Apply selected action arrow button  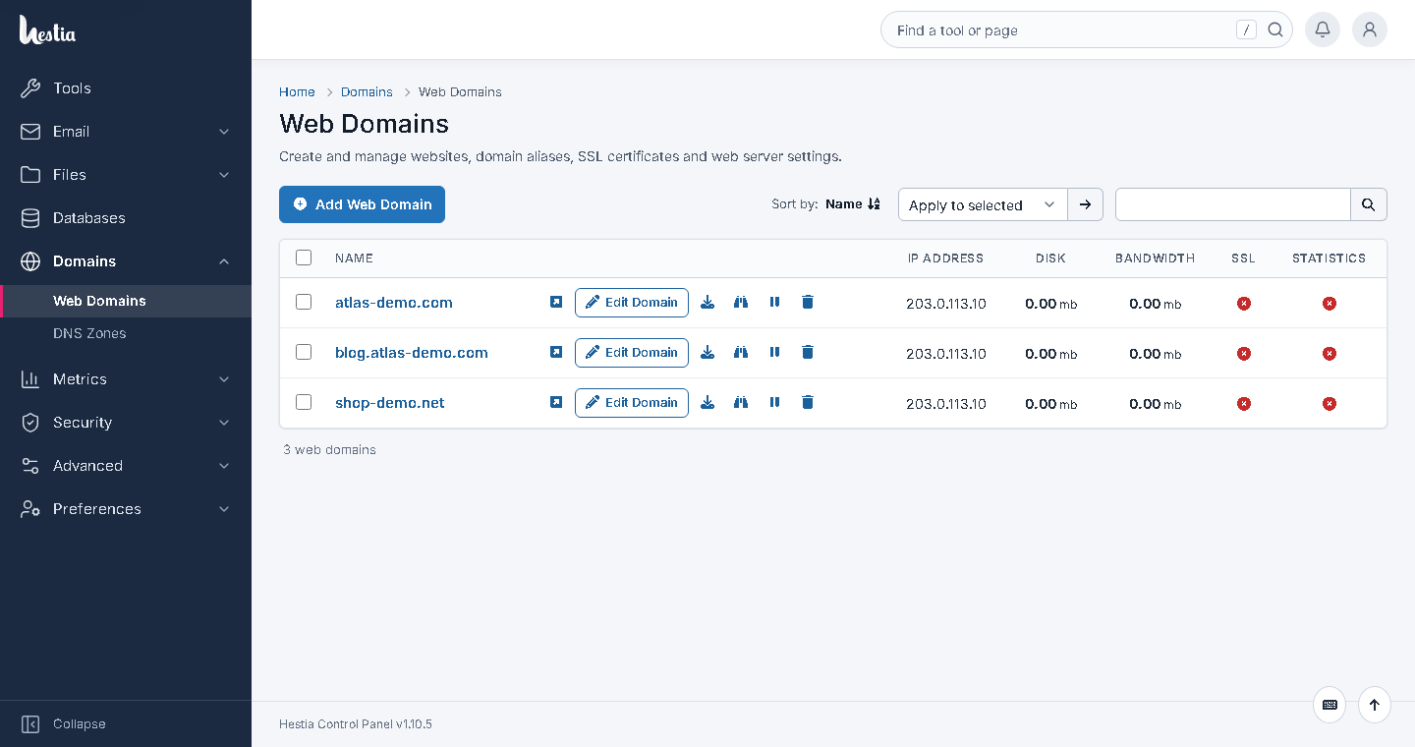(1086, 204)
